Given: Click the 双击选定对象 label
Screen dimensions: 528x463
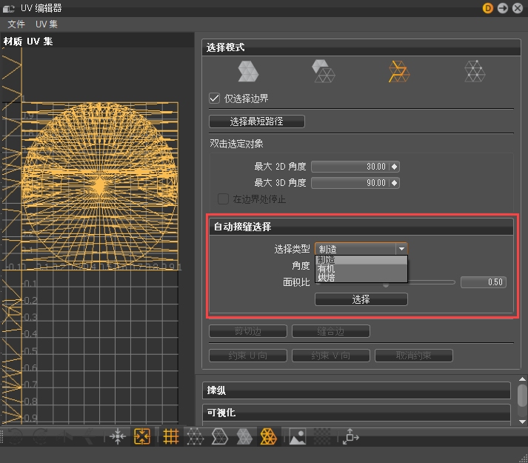Looking at the screenshot, I should 236,144.
